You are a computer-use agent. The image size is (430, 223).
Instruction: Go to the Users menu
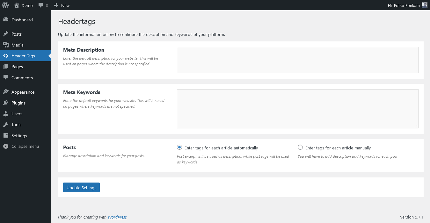click(x=17, y=114)
